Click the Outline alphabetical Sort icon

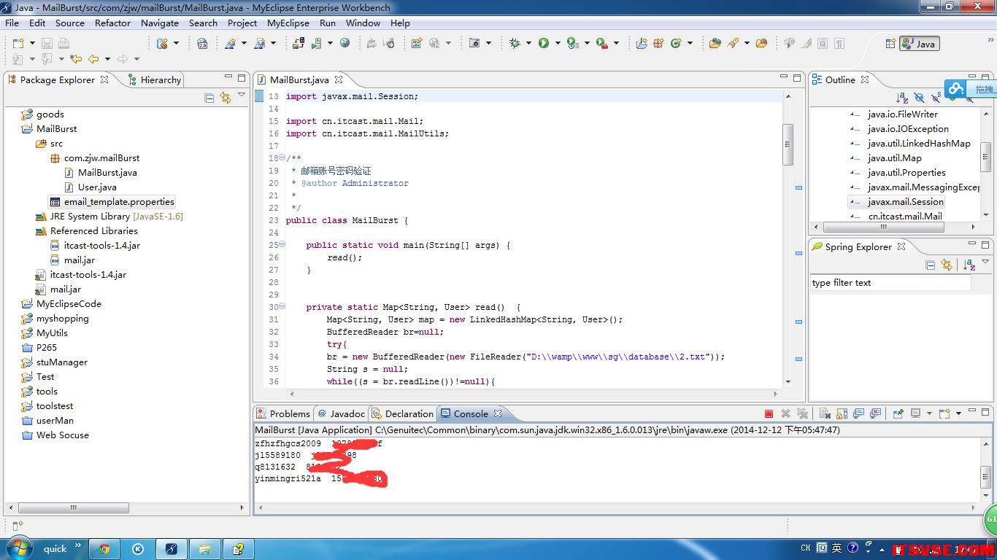click(x=902, y=98)
